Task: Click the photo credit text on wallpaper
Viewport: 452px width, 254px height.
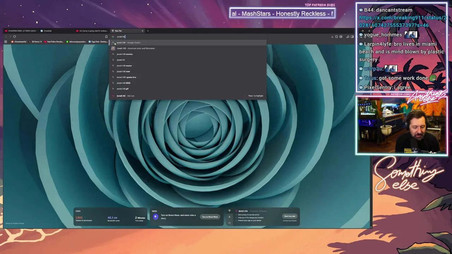Action: [15, 223]
